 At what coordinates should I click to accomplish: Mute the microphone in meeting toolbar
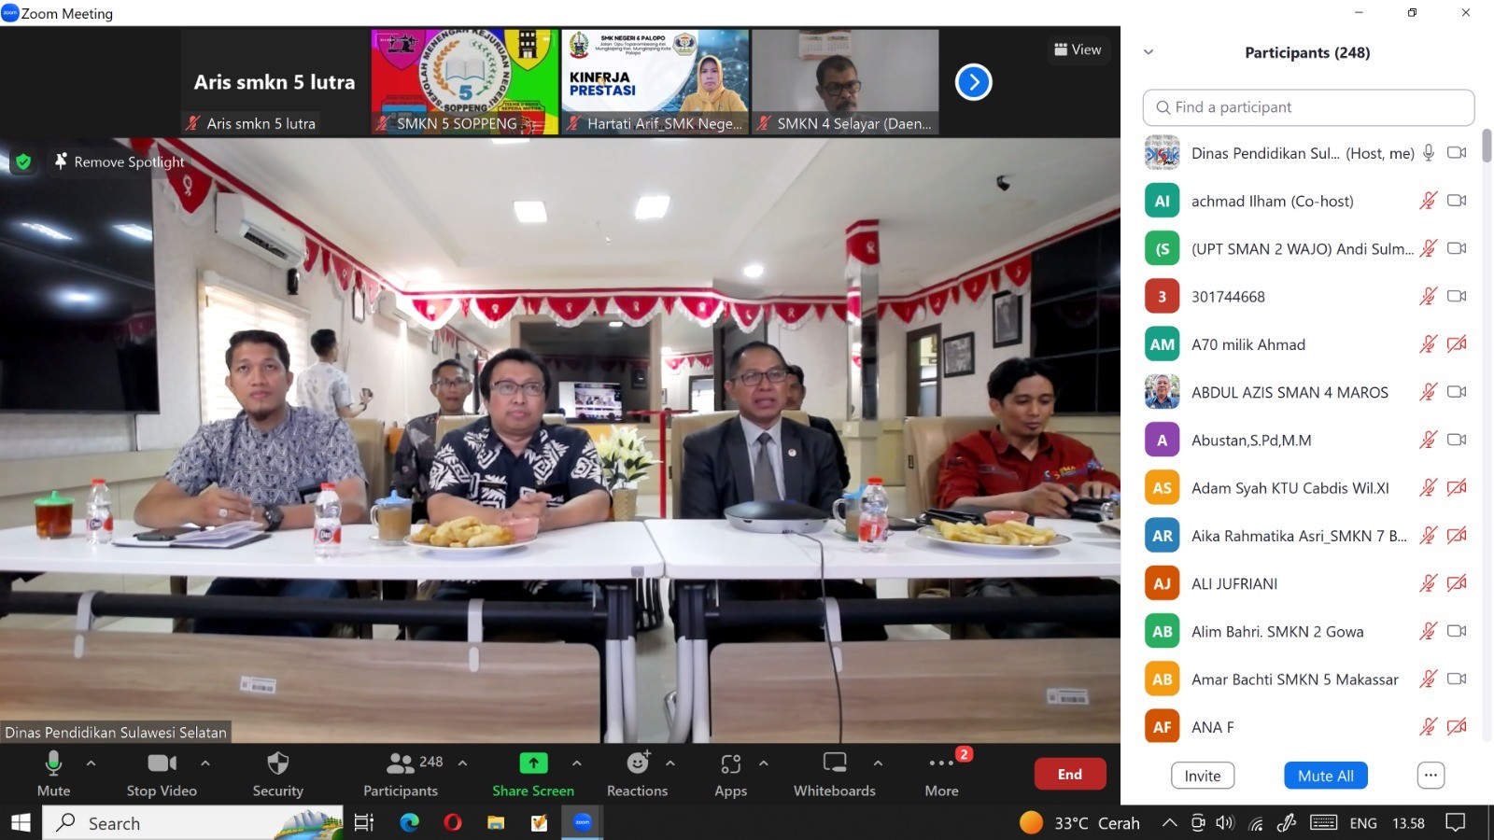pyautogui.click(x=53, y=764)
